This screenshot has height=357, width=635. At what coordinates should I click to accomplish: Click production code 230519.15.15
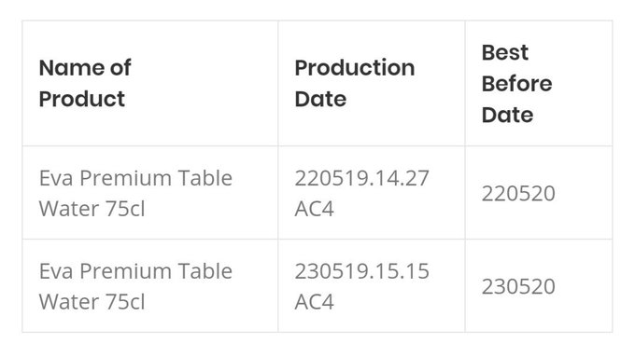tap(361, 271)
